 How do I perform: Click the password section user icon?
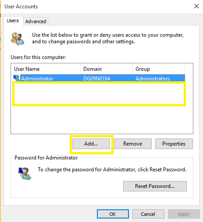click(25, 173)
